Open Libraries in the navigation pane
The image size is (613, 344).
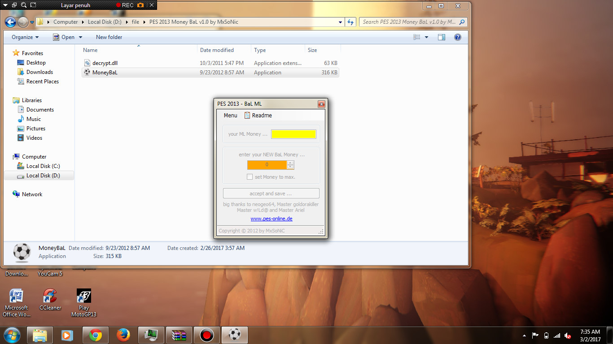click(x=31, y=100)
